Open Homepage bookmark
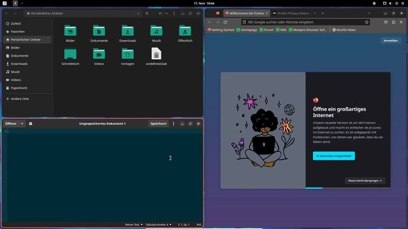 (247, 30)
